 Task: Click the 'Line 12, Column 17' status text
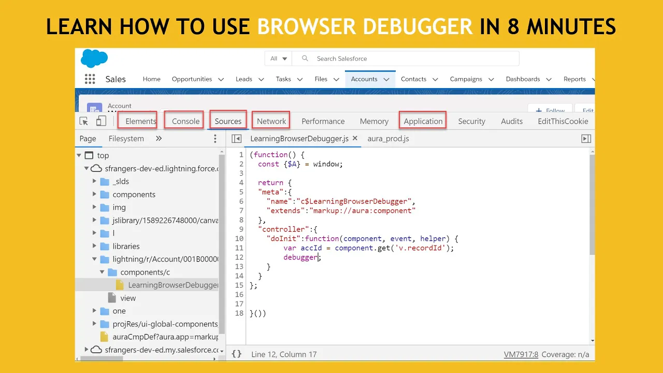coord(284,354)
